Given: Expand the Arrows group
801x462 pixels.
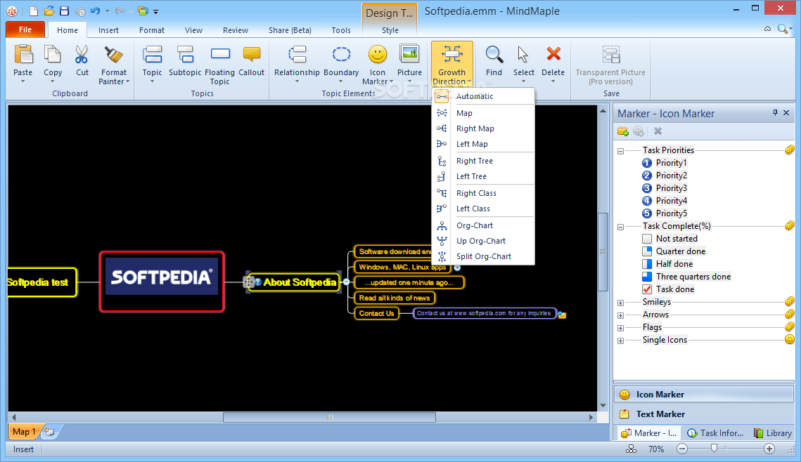Looking at the screenshot, I should pos(621,316).
